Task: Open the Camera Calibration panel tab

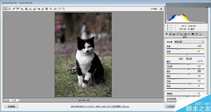Action: click(193, 34)
